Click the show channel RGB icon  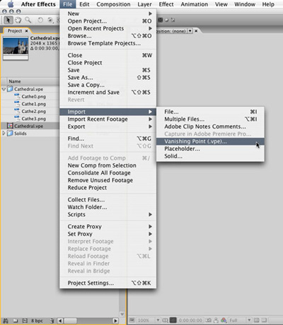coord(224,320)
